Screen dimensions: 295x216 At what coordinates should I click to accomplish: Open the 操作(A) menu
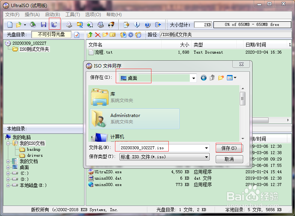pos(32,15)
